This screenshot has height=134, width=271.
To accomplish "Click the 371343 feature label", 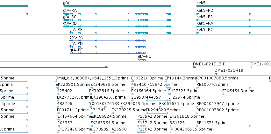I will click(98, 110).
